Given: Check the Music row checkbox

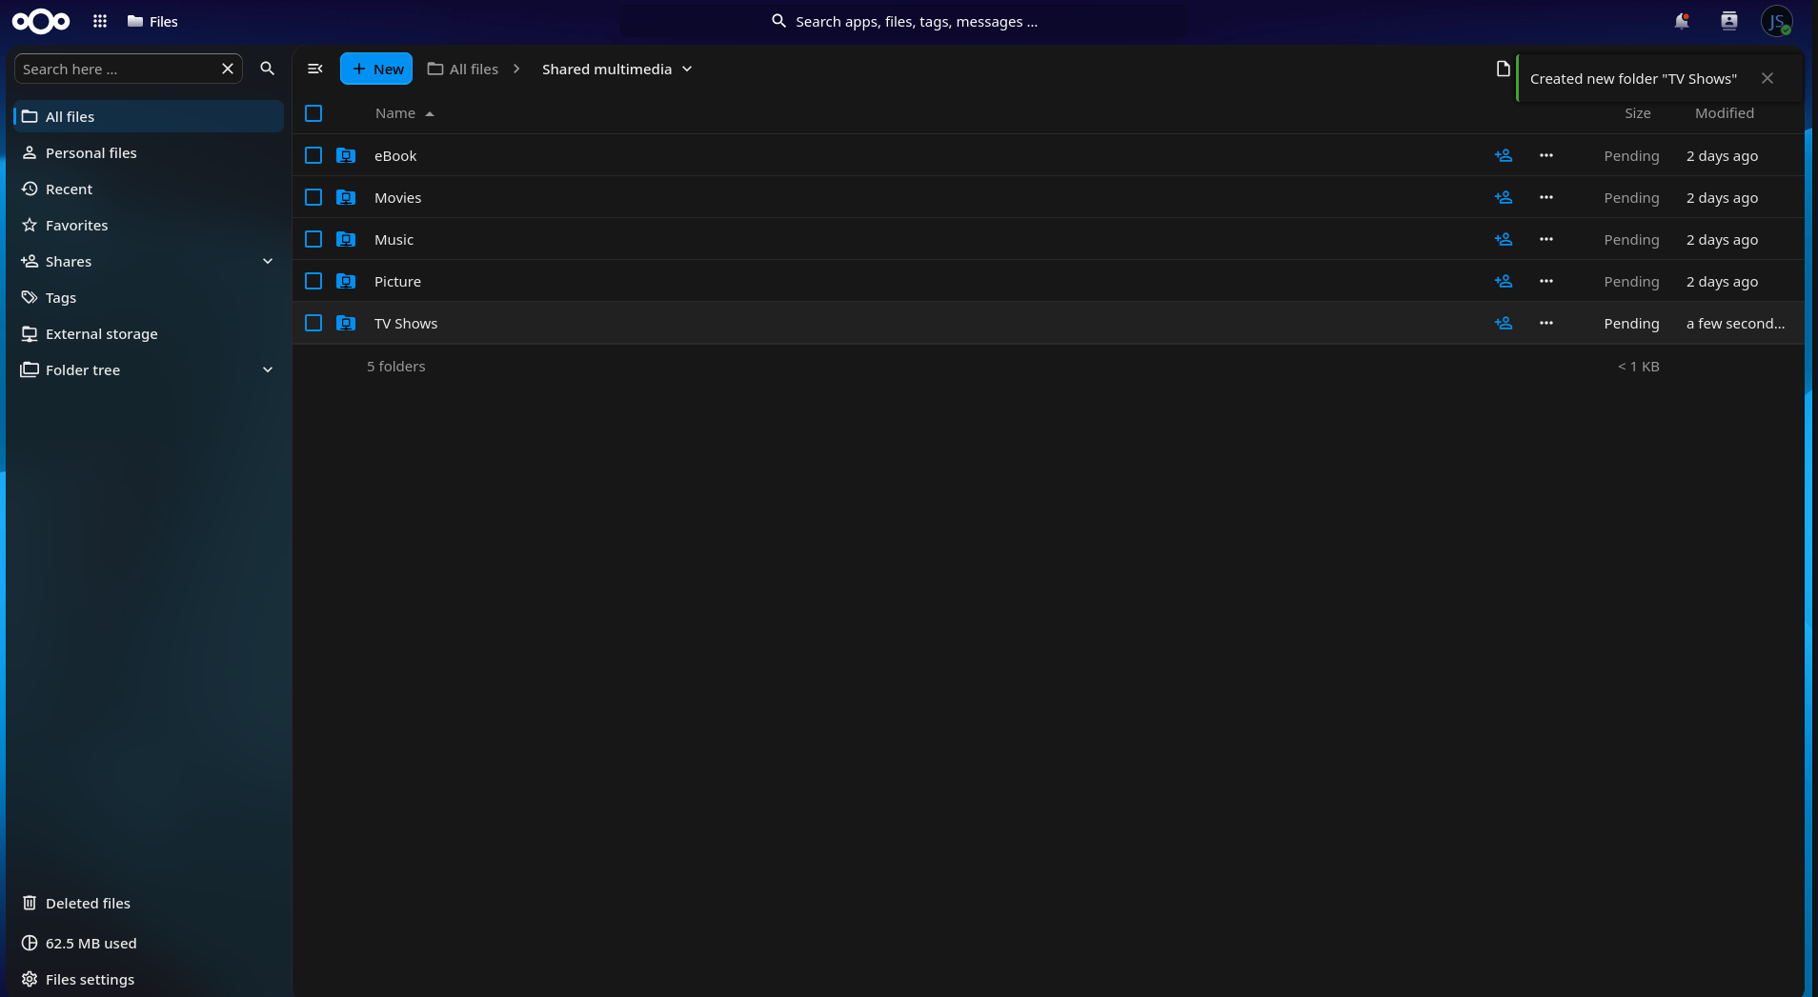Looking at the screenshot, I should 313,239.
